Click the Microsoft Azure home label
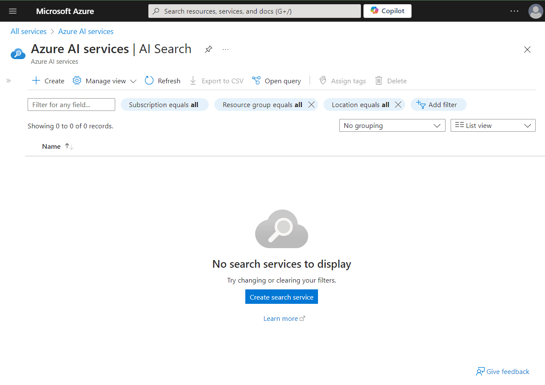Screen dimensions: 545x385 65,11
